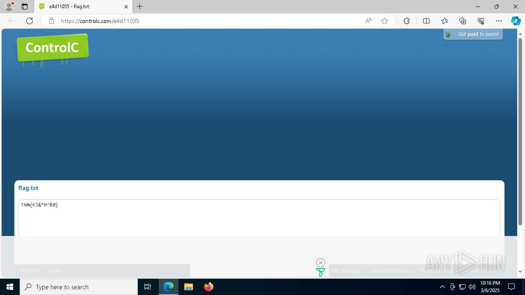Open the Favorites list icon
This screenshot has width=525, height=295.
coord(445,21)
